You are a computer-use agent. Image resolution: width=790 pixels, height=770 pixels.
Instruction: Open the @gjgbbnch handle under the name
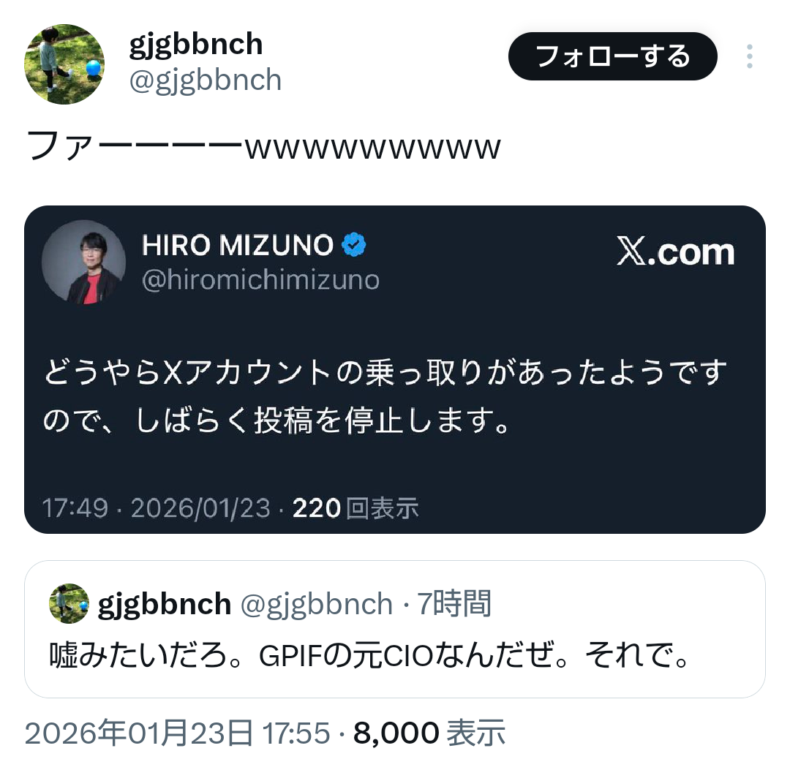[206, 80]
